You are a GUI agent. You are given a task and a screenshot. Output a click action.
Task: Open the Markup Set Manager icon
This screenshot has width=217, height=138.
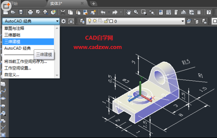coord(192,12)
